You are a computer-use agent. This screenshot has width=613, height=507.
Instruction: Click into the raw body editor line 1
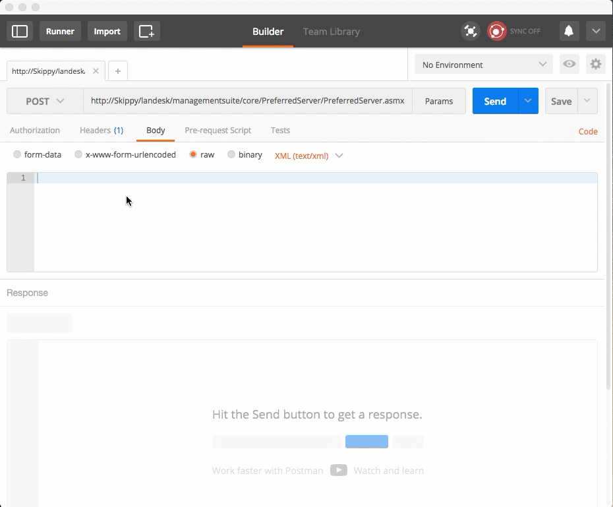pos(316,178)
